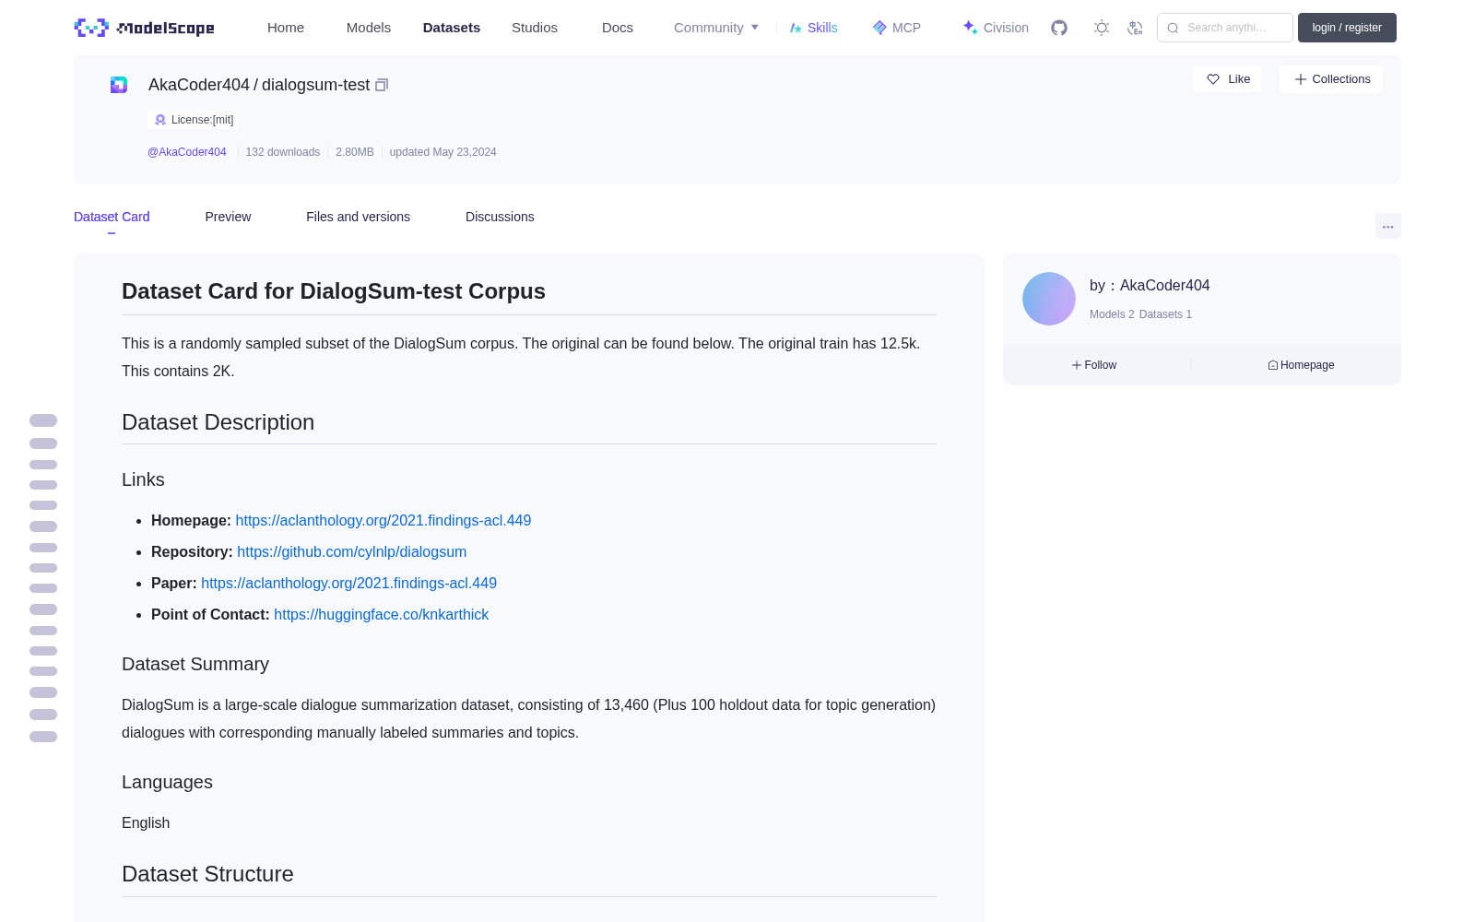This screenshot has height=922, width=1475.
Task: Jump using first outline marker in left sidebar
Action: (43, 420)
